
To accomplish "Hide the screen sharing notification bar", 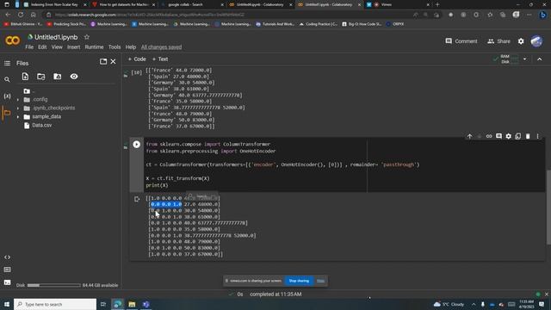I will tap(320, 281).
